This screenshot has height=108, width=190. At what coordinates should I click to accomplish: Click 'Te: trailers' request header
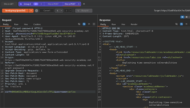click(13, 86)
